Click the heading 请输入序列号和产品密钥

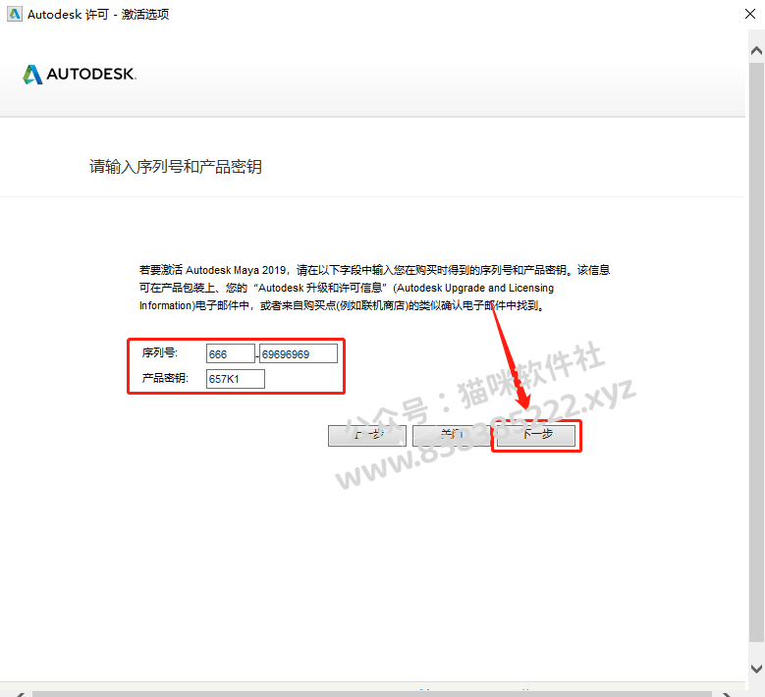[176, 167]
